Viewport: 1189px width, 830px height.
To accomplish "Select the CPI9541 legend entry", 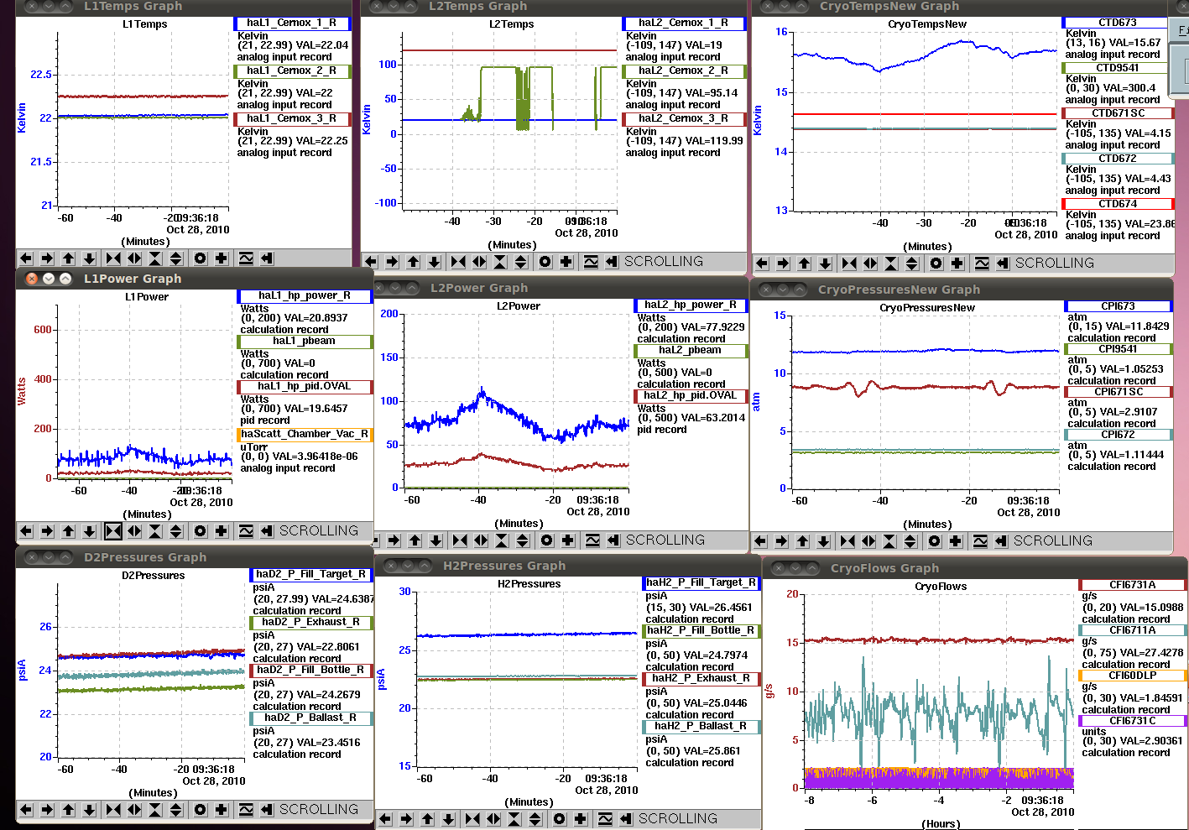I will pyautogui.click(x=1118, y=349).
